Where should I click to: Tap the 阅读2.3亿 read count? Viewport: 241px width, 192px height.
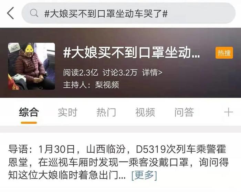(80, 72)
